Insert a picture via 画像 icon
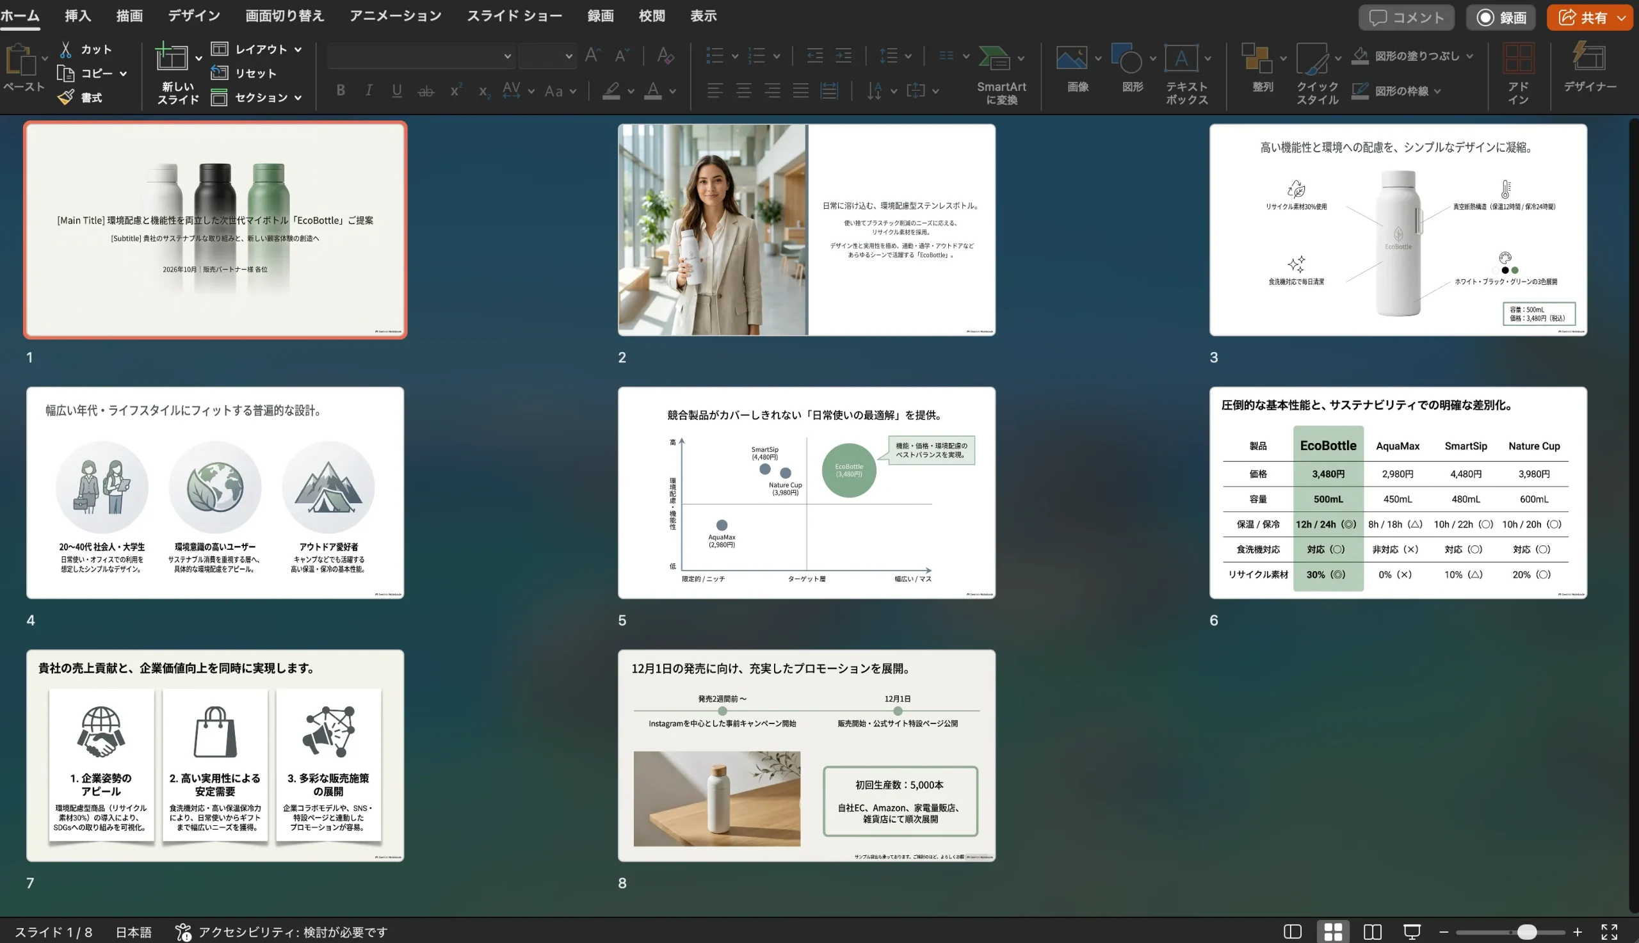The height and width of the screenshot is (943, 1639). [x=1072, y=58]
